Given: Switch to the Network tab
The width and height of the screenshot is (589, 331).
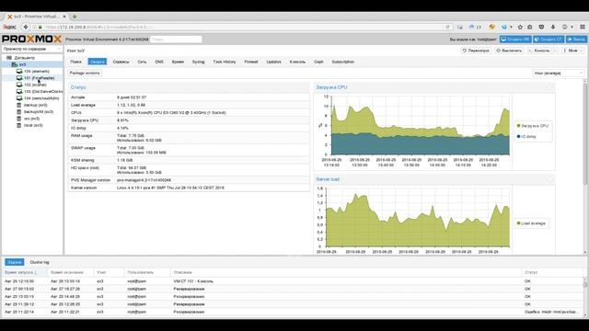Looking at the screenshot, I should tap(142, 62).
